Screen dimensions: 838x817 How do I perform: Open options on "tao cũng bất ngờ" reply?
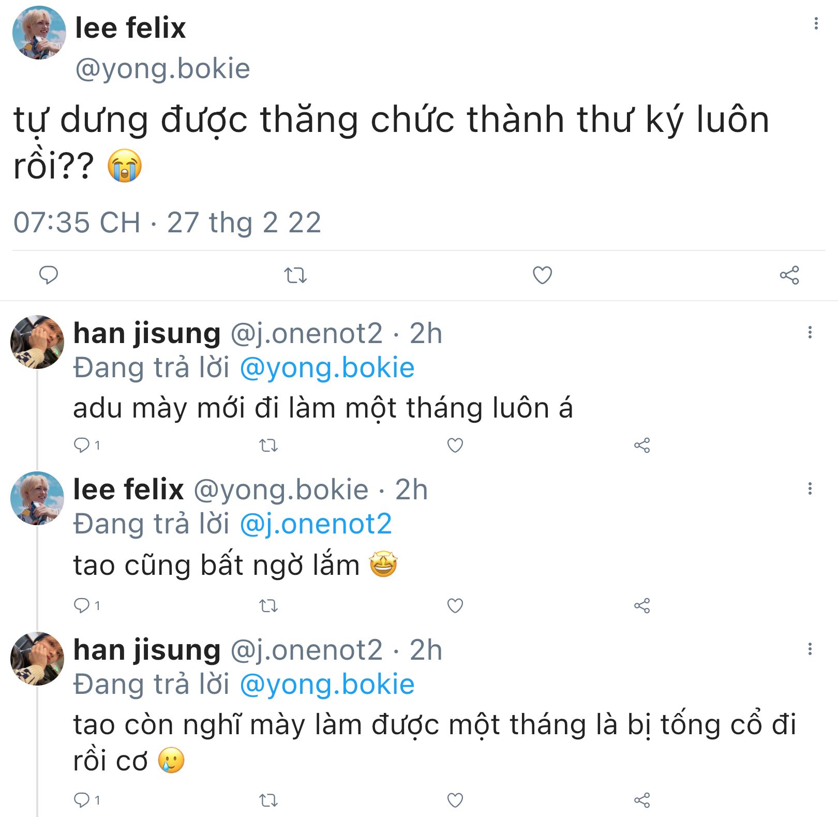tap(810, 489)
